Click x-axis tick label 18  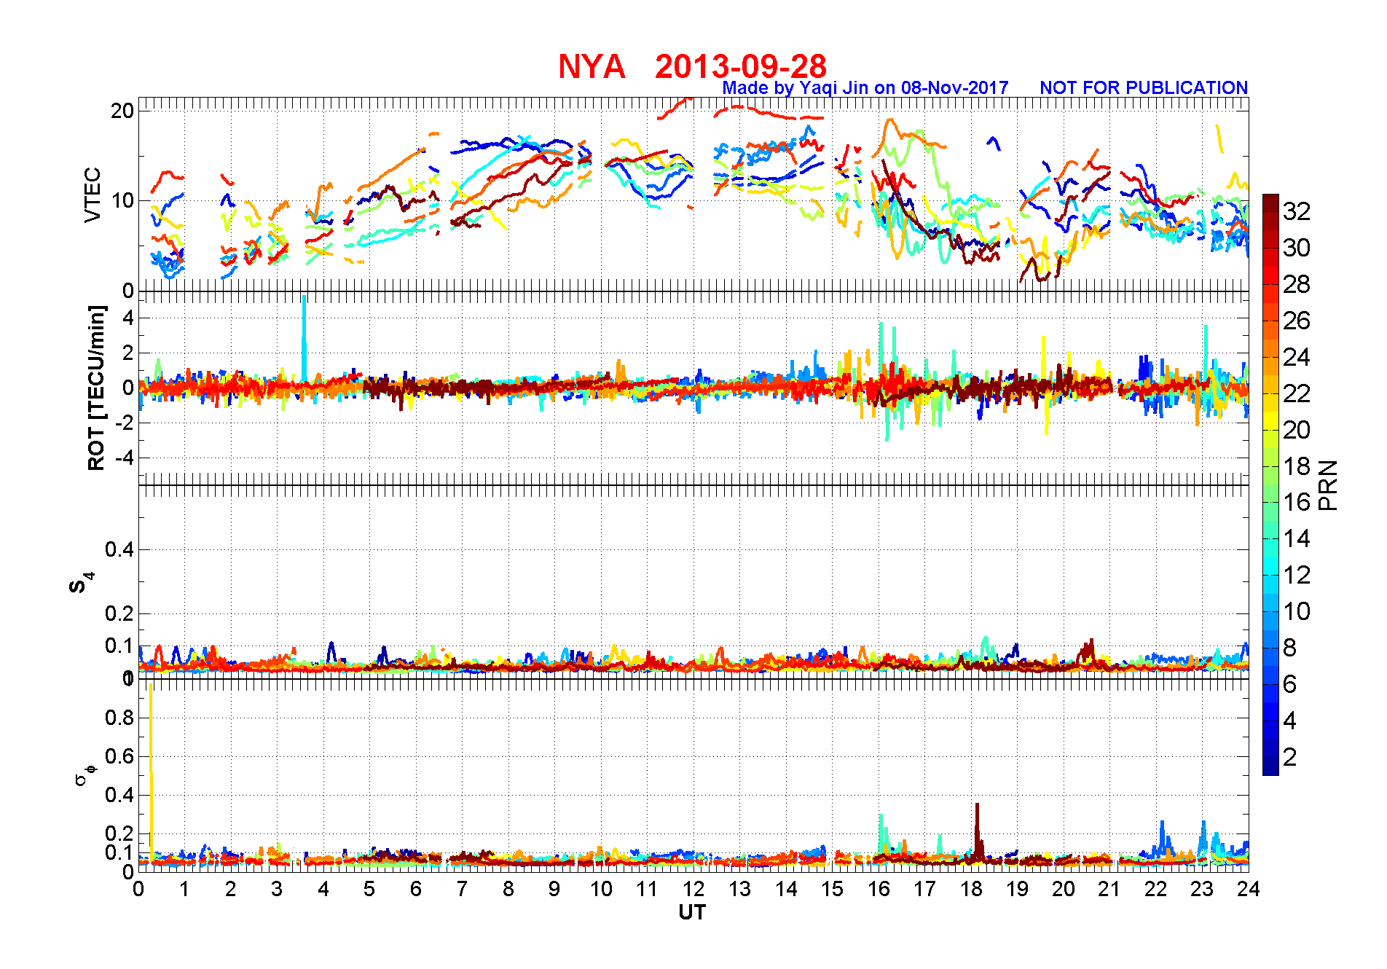[971, 889]
